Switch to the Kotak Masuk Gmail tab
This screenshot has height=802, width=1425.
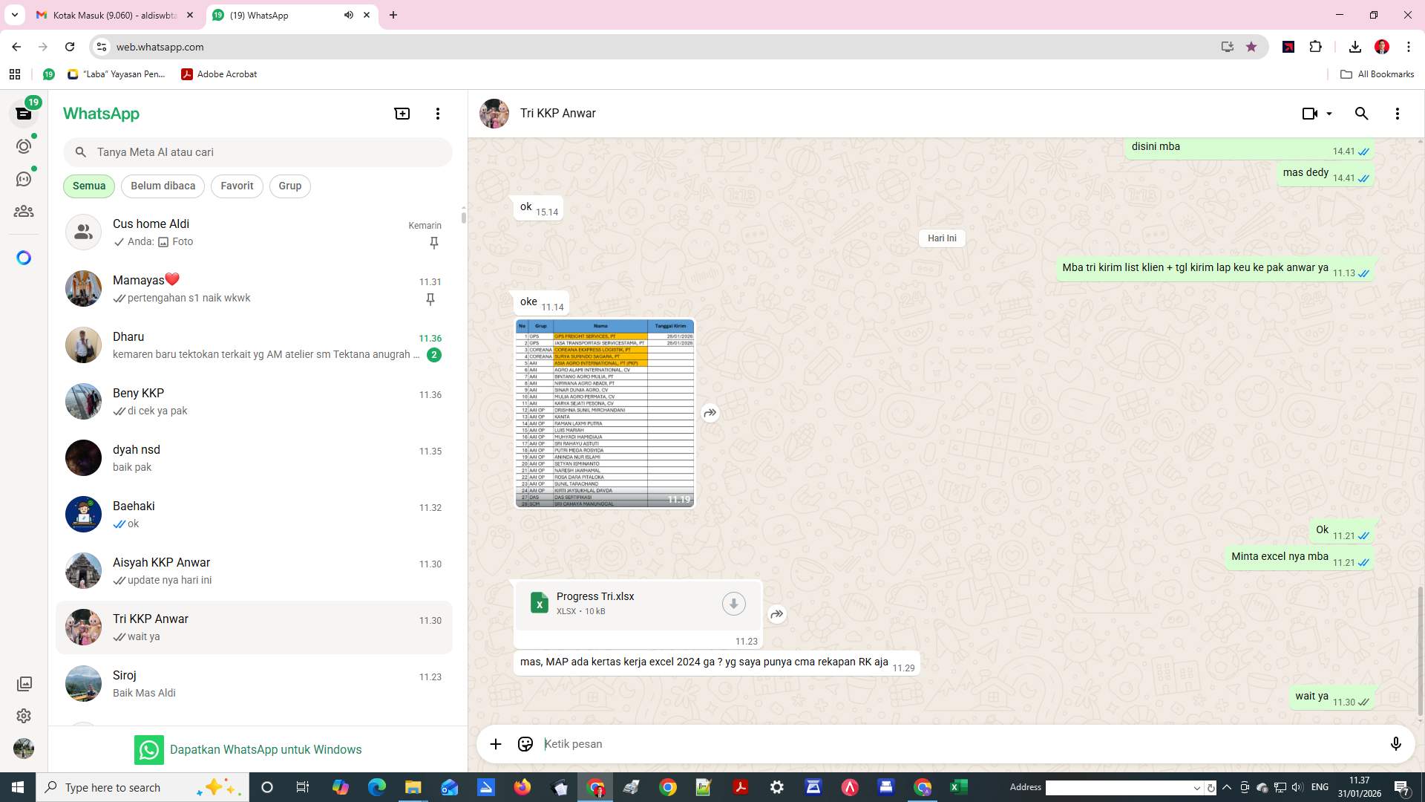click(111, 15)
